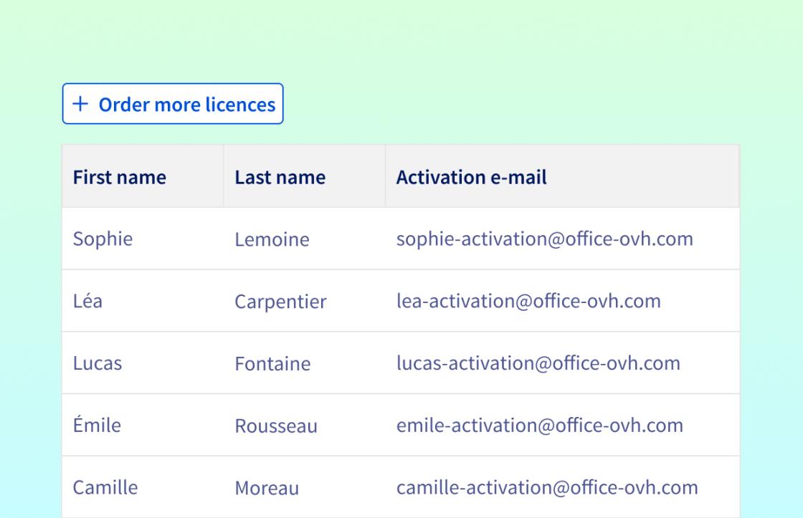Image resolution: width=803 pixels, height=518 pixels.
Task: Select the first name Lucas cell
Action: pos(98,363)
